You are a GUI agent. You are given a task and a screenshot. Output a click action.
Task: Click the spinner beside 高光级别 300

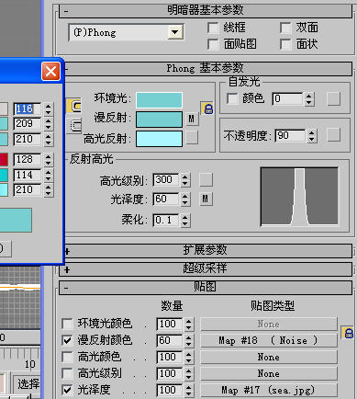tap(185, 180)
